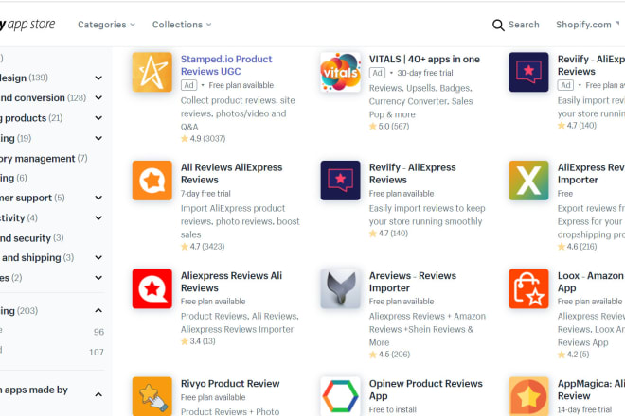Viewport: 625px width, 416px height.
Task: Open Opinew Product Reviews App title
Action: point(426,390)
